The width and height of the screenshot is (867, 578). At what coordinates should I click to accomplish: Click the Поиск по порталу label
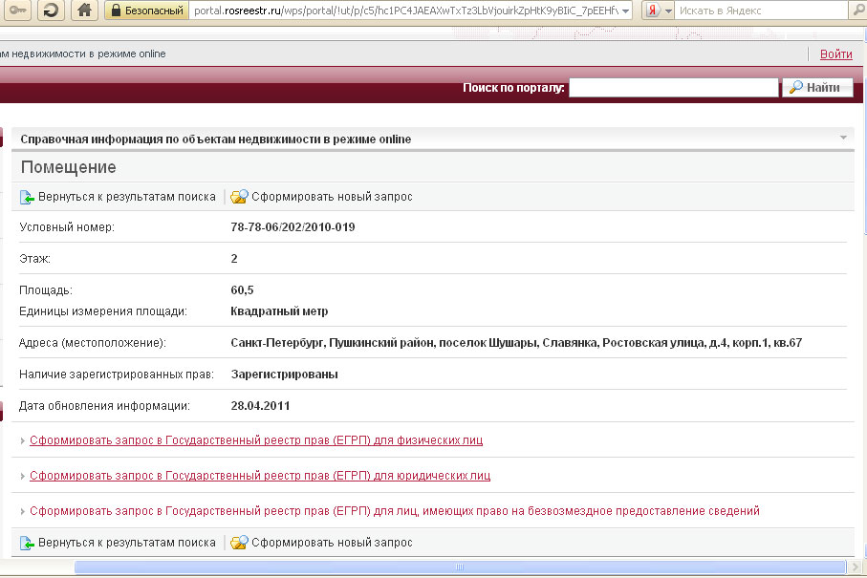[x=513, y=87]
